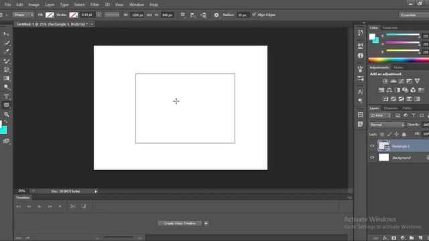Open the Kind layer filter dropdown

click(x=380, y=116)
